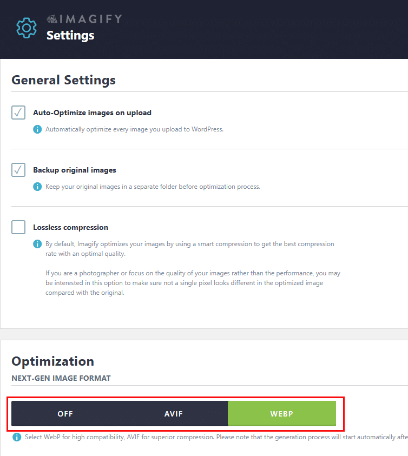Screen dimensions: 408x456
Task: Click the Imagify logo
Action: 84,19
